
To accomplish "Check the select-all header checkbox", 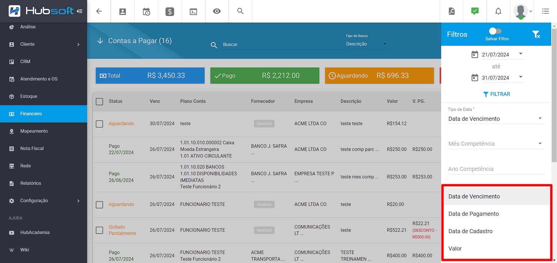I will [100, 101].
